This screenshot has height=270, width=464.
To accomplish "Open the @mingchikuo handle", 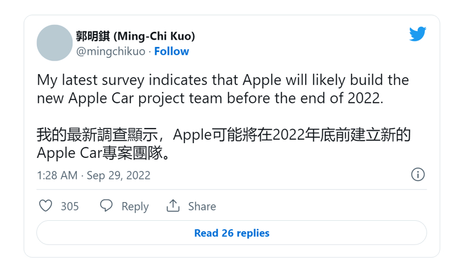I will 111,51.
